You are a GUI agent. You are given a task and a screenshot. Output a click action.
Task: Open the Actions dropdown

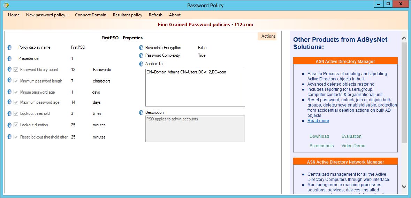(x=268, y=36)
